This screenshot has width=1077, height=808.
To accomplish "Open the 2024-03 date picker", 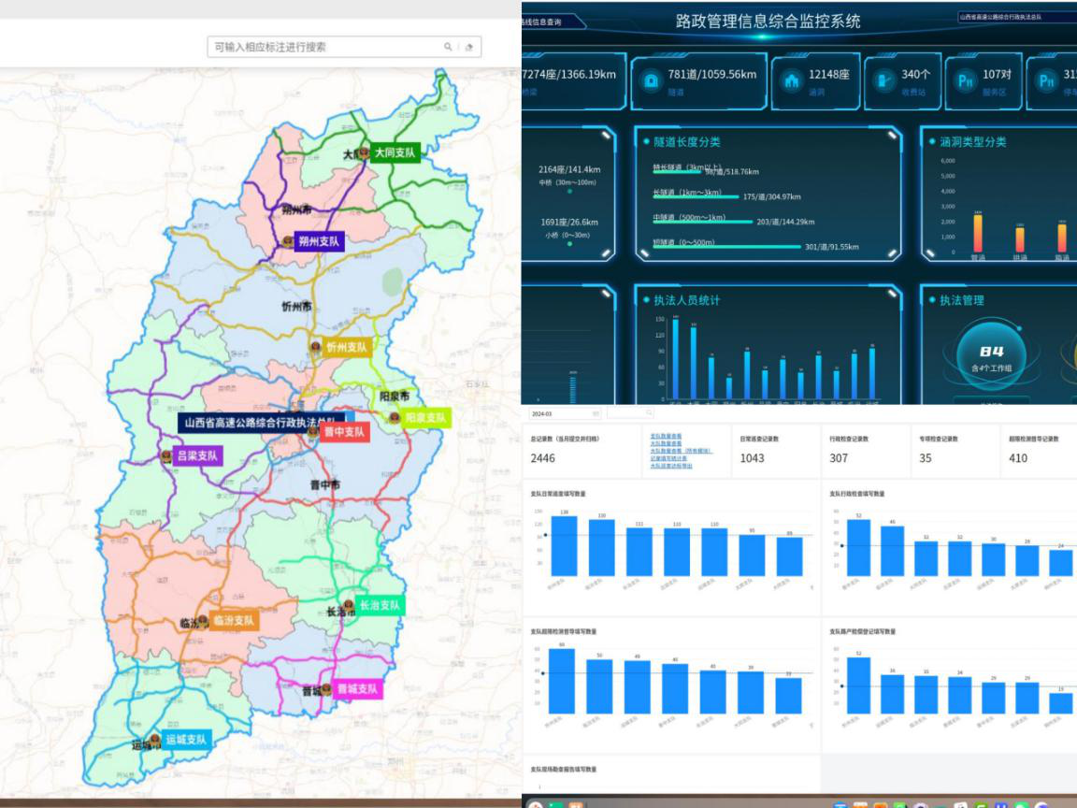I will (x=565, y=412).
